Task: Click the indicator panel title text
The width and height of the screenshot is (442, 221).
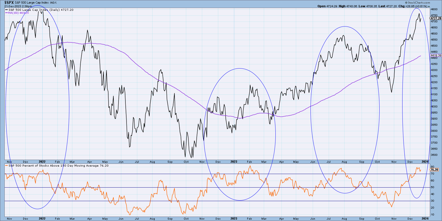Action: pos(58,166)
